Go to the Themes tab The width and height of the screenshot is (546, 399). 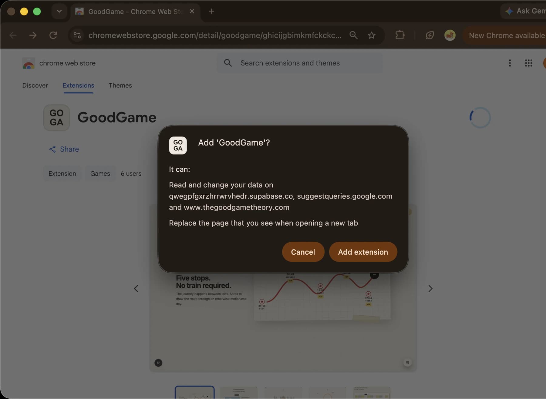(x=120, y=85)
